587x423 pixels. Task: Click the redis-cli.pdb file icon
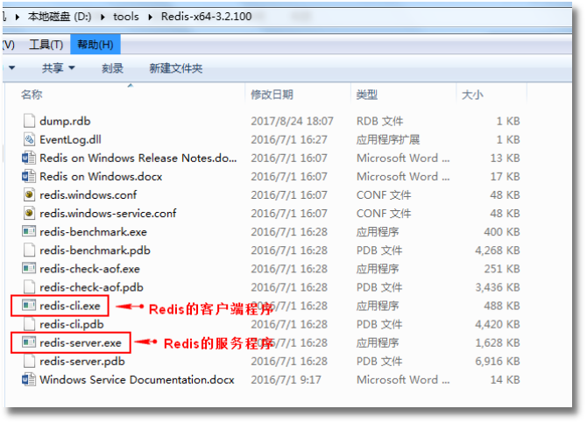[29, 324]
